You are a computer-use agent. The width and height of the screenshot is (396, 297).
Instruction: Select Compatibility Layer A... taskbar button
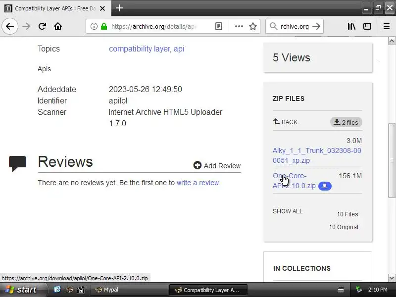coord(208,290)
